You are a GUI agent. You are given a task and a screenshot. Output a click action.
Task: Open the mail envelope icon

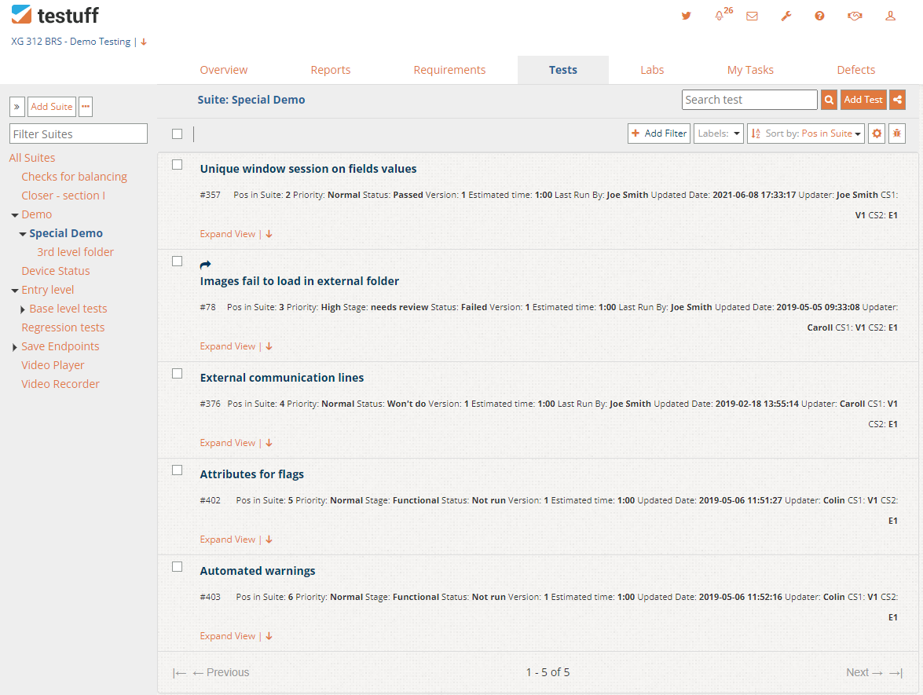tap(752, 16)
